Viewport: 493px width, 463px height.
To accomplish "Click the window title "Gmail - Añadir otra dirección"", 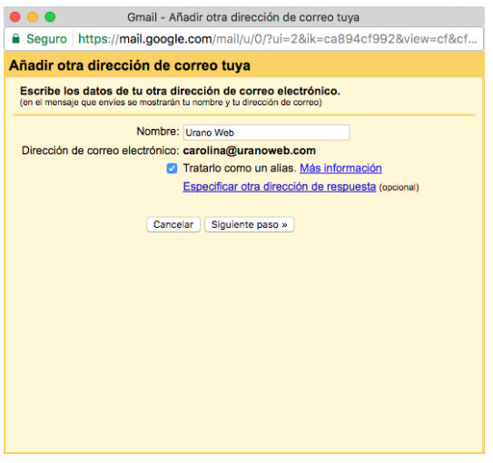I will click(243, 17).
